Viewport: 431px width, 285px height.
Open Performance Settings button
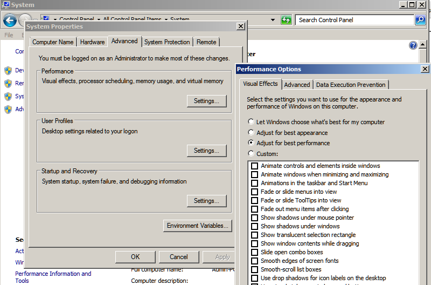pos(207,101)
